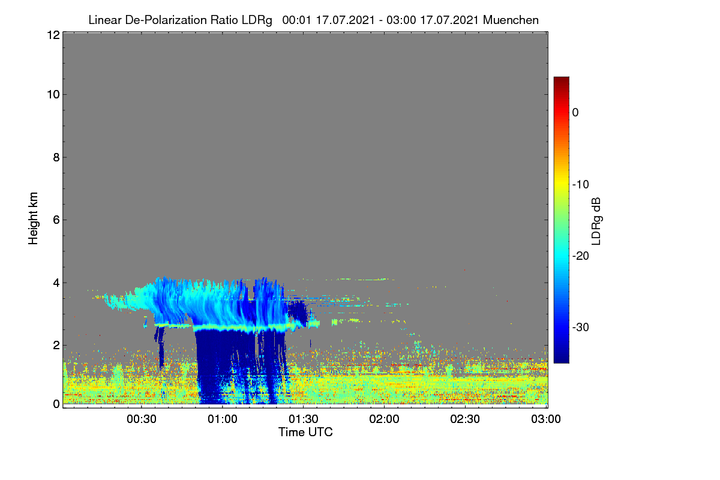
Task: Click the 4 km height tick label
Action: tap(55, 283)
